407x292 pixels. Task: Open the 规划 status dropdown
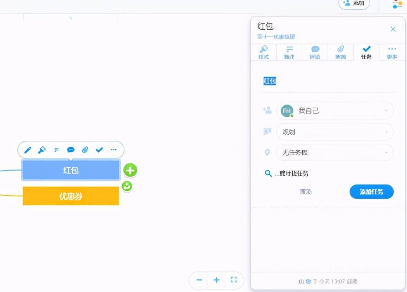[x=335, y=132]
